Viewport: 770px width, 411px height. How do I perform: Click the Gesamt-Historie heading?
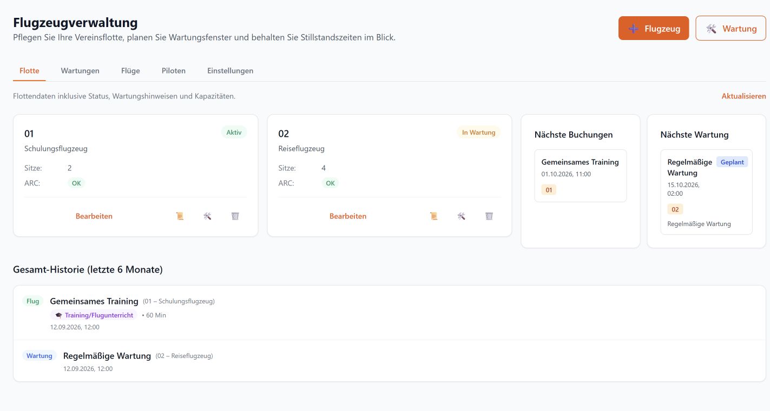[x=88, y=269]
